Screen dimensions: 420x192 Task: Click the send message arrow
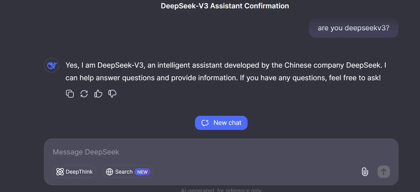384,172
